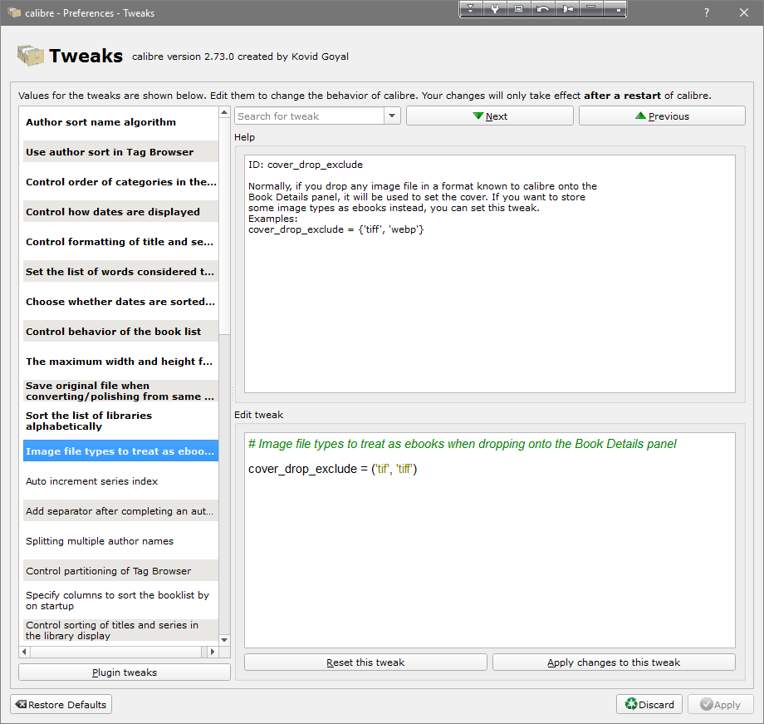Click the horn-shaped icon in title toolbar

[x=567, y=9]
